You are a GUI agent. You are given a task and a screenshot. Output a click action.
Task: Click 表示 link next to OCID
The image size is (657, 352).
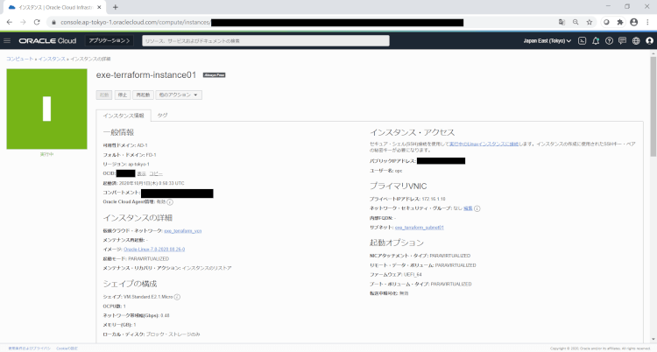pos(142,174)
